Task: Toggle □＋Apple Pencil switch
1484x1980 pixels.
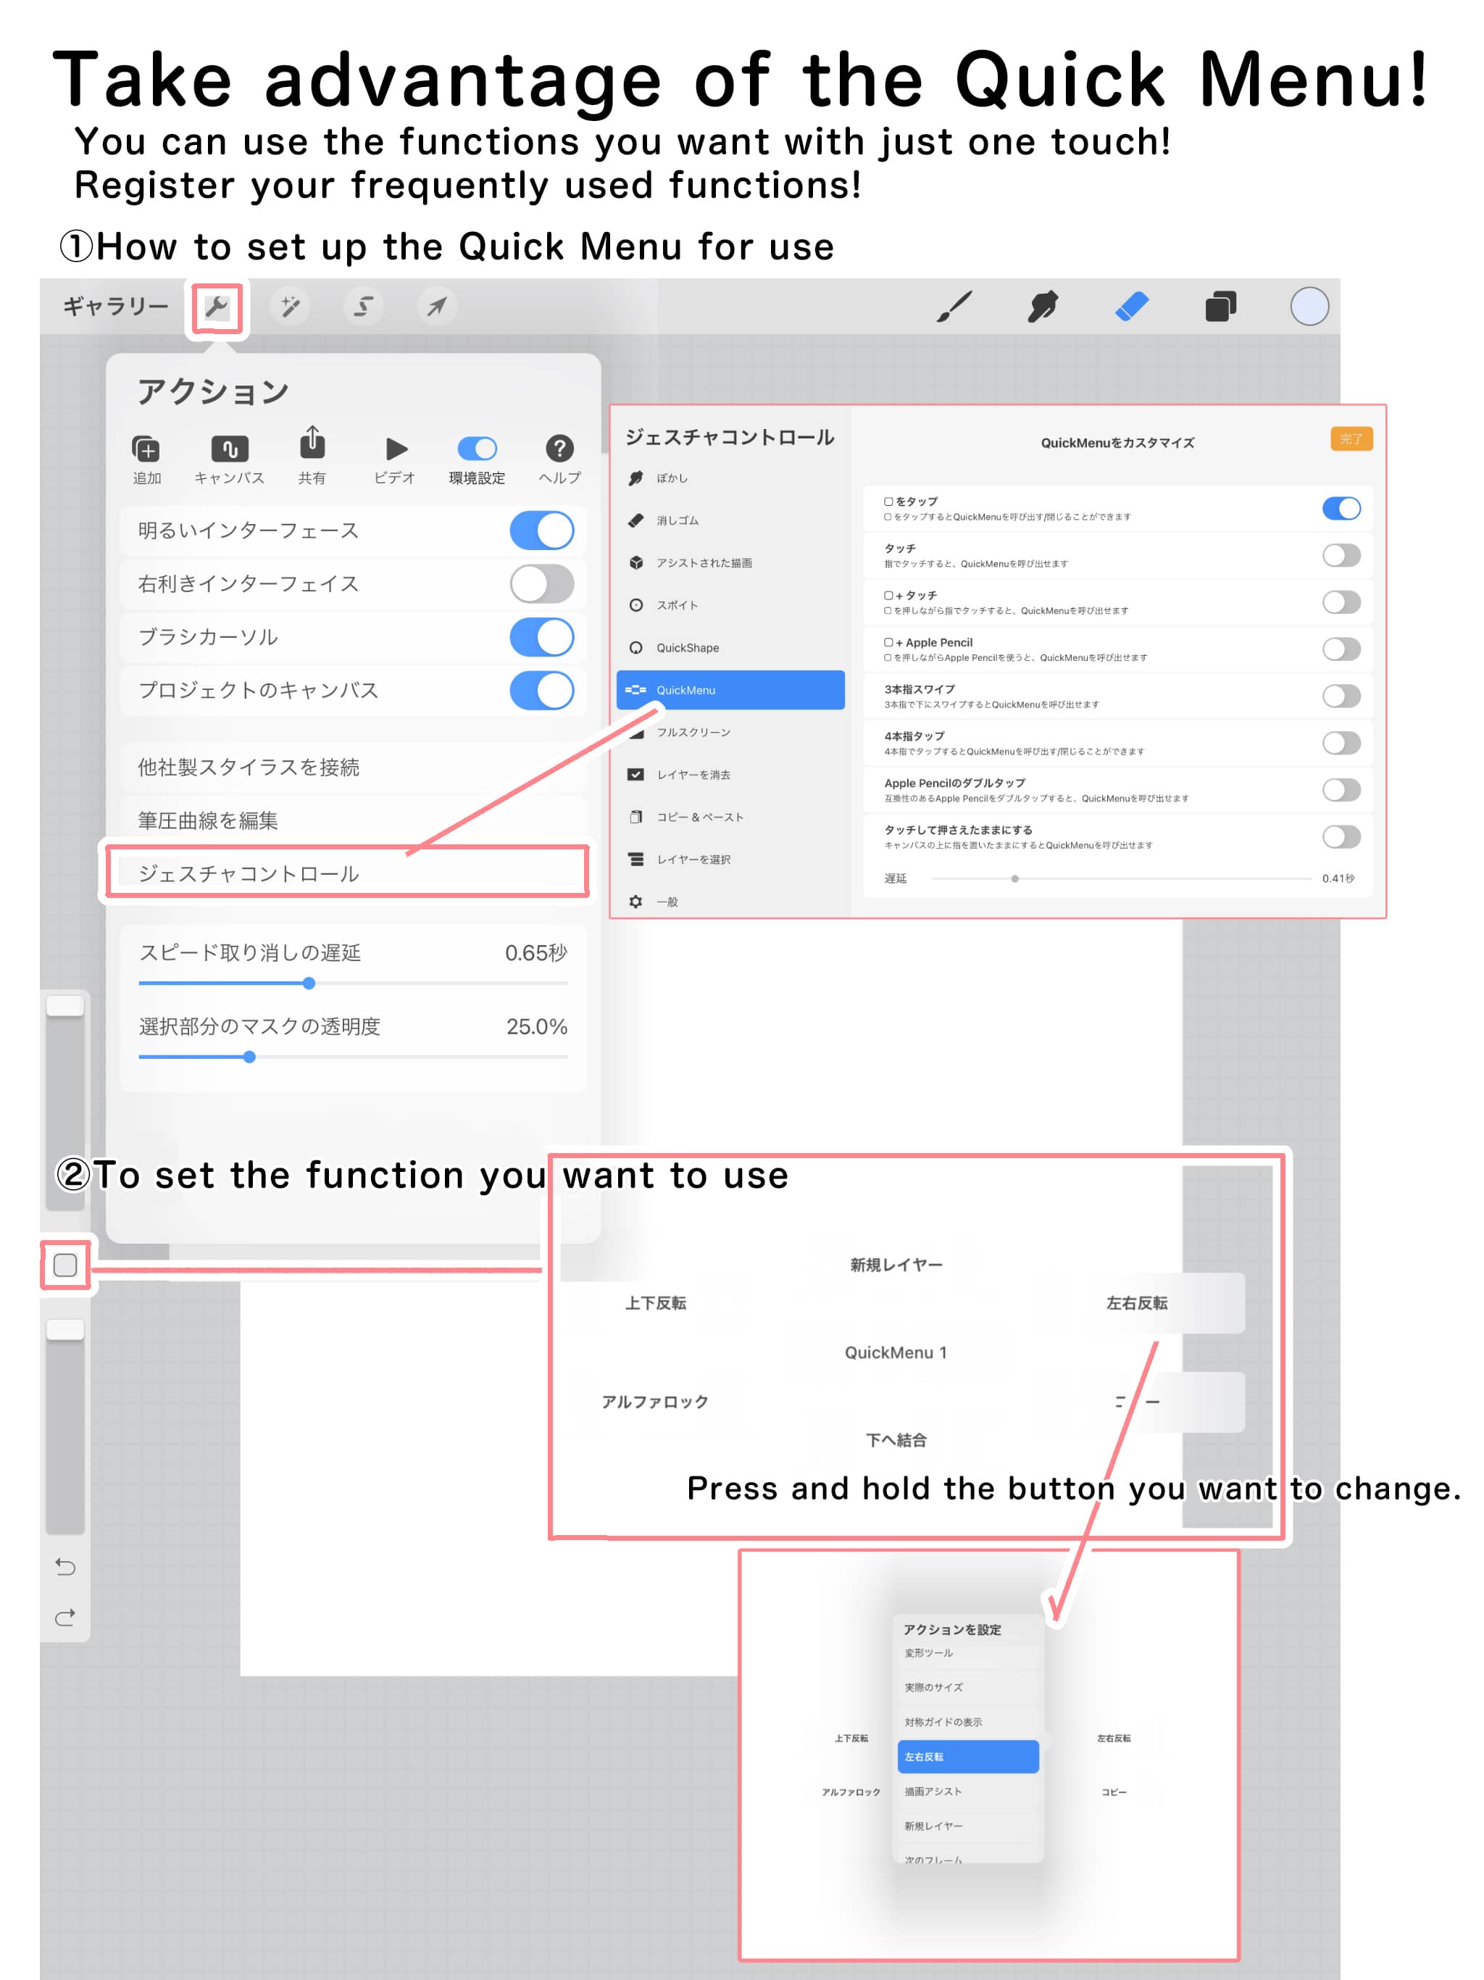Action: 1341,650
